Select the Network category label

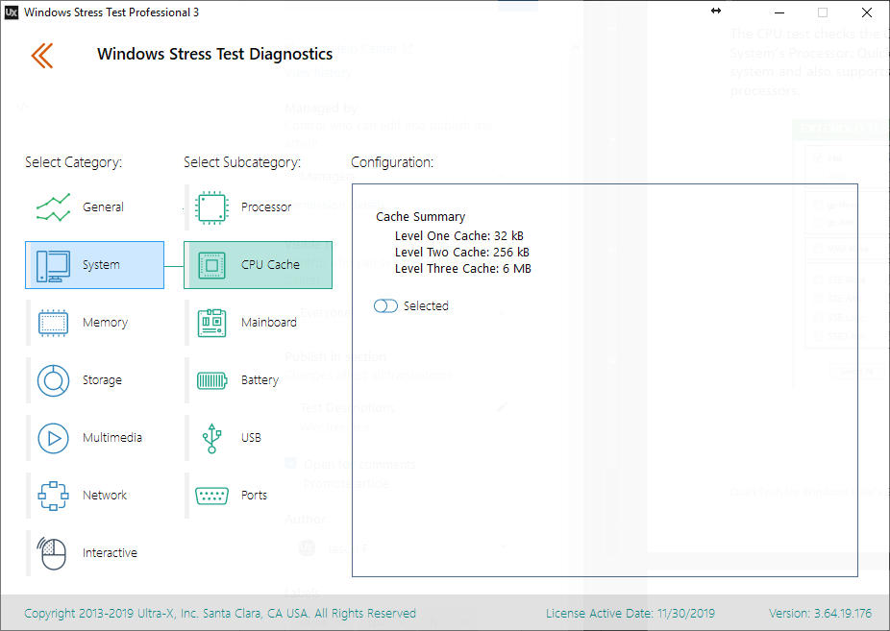105,495
